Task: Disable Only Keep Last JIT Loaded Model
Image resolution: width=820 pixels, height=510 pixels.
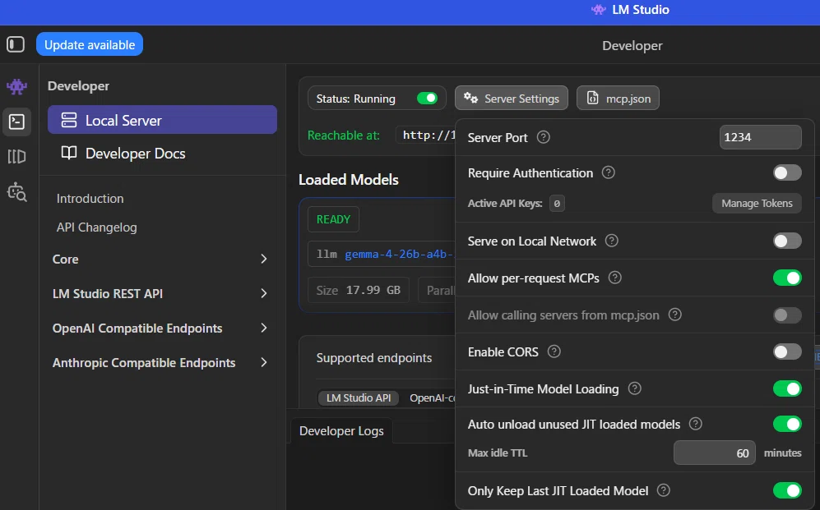Action: 787,490
